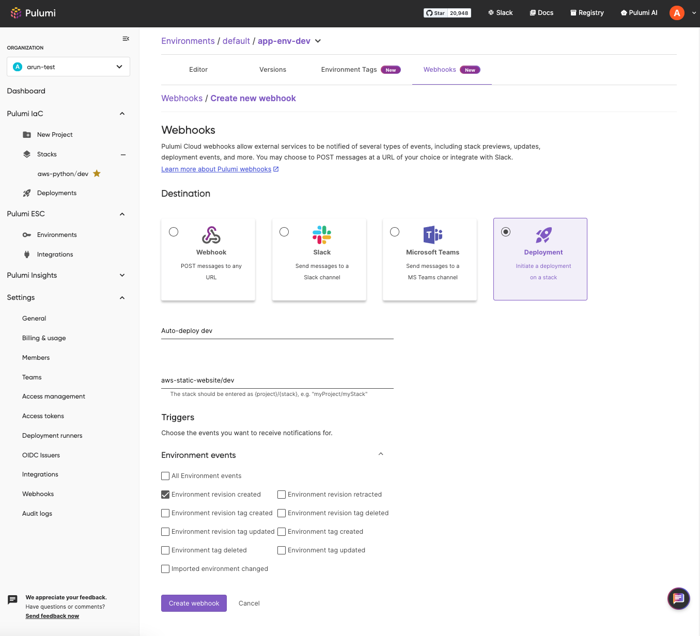
Task: Click the Microsoft Teams logo
Action: click(433, 235)
